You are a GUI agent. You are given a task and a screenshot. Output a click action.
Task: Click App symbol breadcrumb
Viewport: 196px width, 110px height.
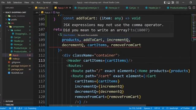tap(56, 12)
